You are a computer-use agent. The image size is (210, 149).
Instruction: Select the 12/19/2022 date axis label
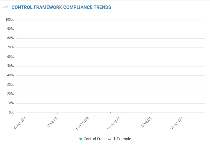177,123
